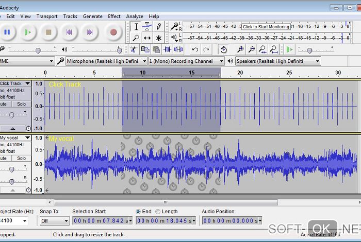Solo the My vocal track
This screenshot has width=361, height=242.
pos(22,158)
